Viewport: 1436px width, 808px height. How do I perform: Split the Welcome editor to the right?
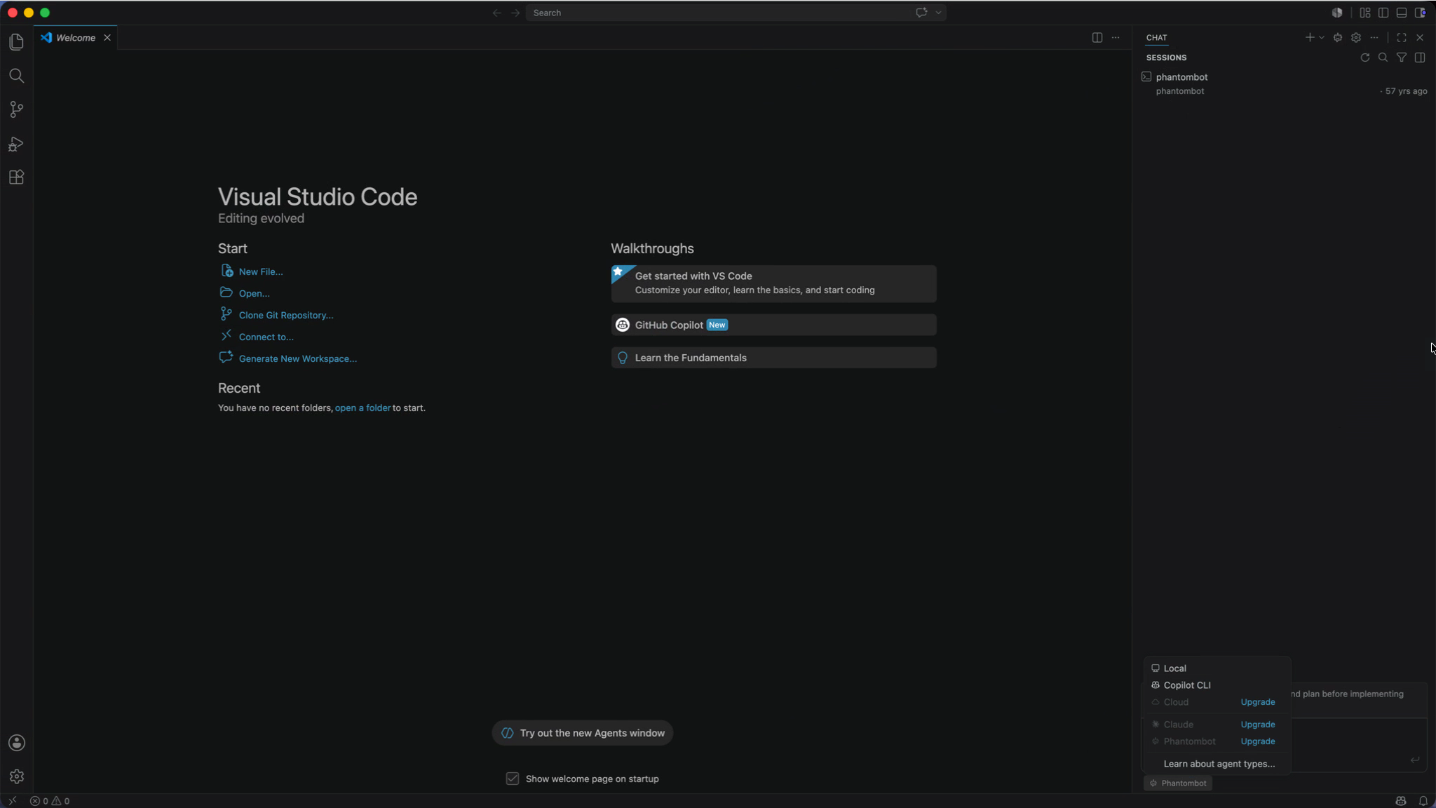[1097, 38]
